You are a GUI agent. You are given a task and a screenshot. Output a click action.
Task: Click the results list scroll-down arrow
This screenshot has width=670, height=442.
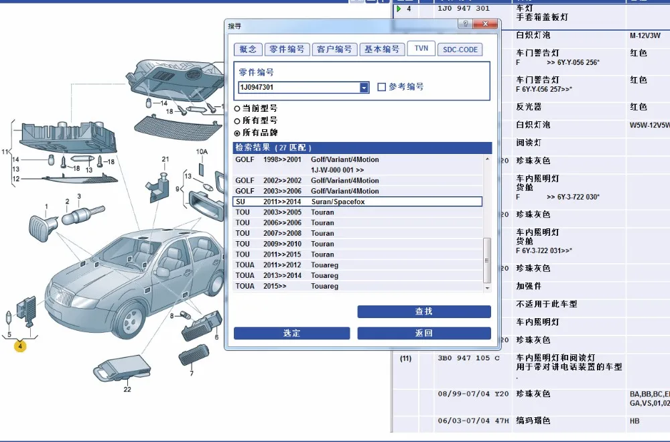(x=487, y=288)
